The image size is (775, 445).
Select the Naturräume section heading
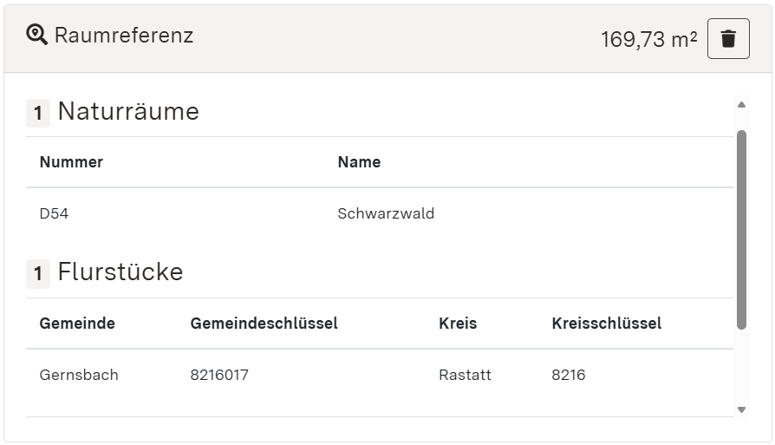128,112
